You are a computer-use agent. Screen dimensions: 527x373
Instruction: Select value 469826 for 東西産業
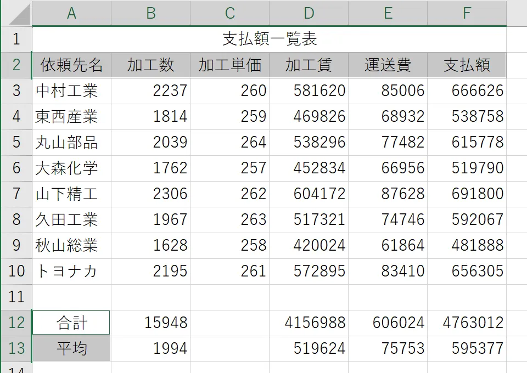(x=309, y=117)
